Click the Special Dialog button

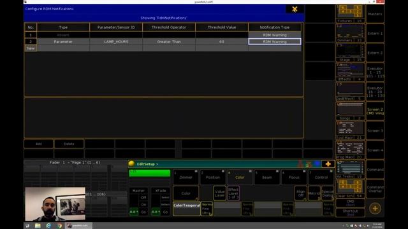(328, 193)
